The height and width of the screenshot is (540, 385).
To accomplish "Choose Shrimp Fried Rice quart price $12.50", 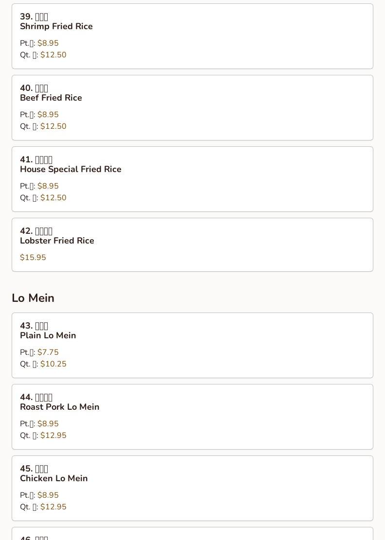I will click(x=53, y=55).
